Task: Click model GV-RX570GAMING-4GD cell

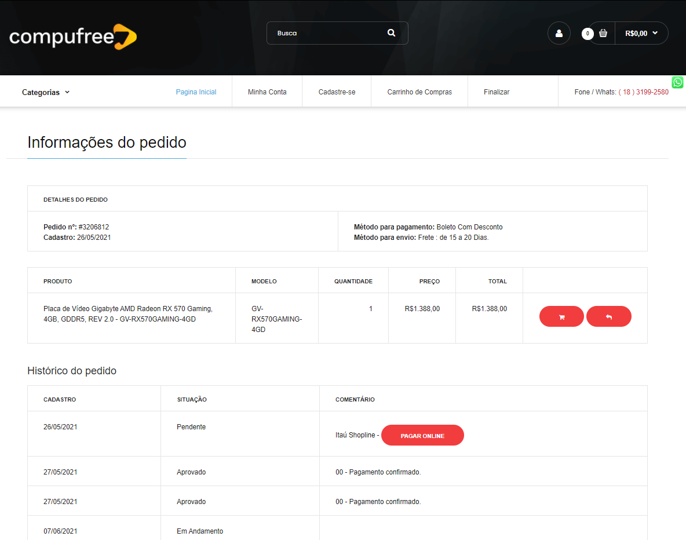Action: [x=276, y=319]
